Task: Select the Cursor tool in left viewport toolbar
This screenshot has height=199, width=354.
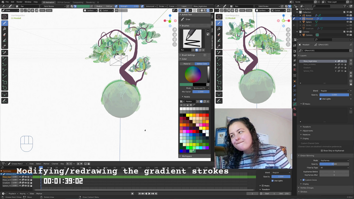Action: pyautogui.click(x=5, y=17)
